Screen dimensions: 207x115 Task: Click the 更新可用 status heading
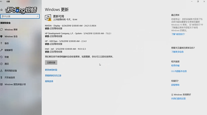(x=58, y=16)
